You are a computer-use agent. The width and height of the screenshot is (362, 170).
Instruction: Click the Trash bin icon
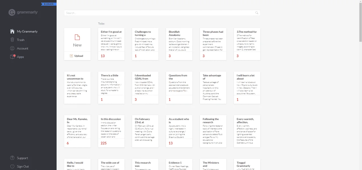coord(12,40)
